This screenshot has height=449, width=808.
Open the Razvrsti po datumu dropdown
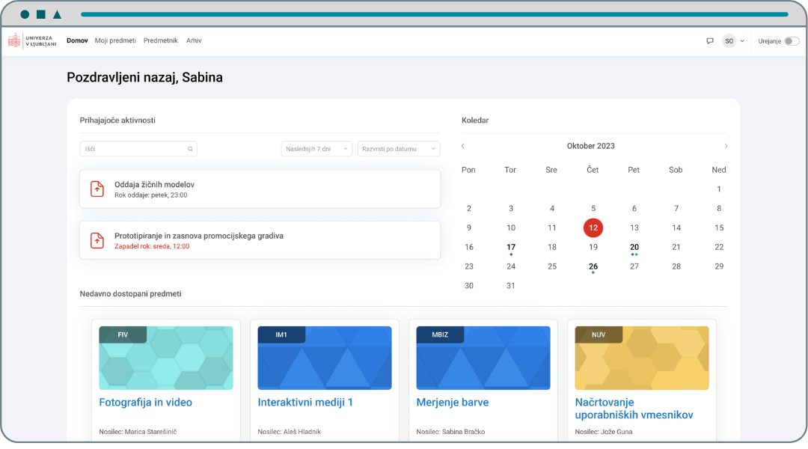[399, 149]
